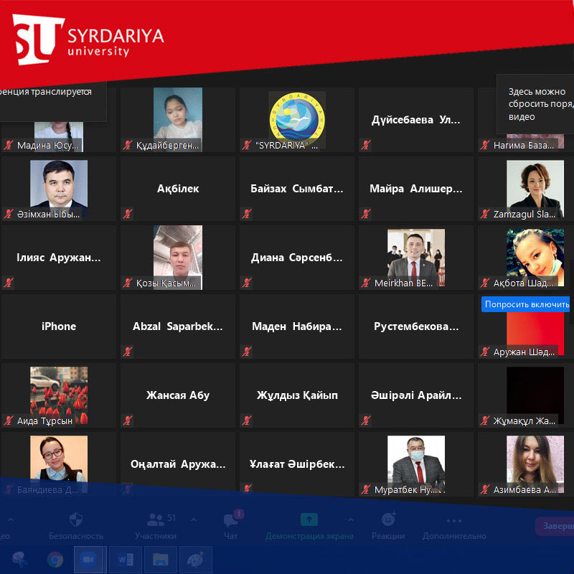Click the Попросить включить button
574x574 pixels.
[x=527, y=304]
